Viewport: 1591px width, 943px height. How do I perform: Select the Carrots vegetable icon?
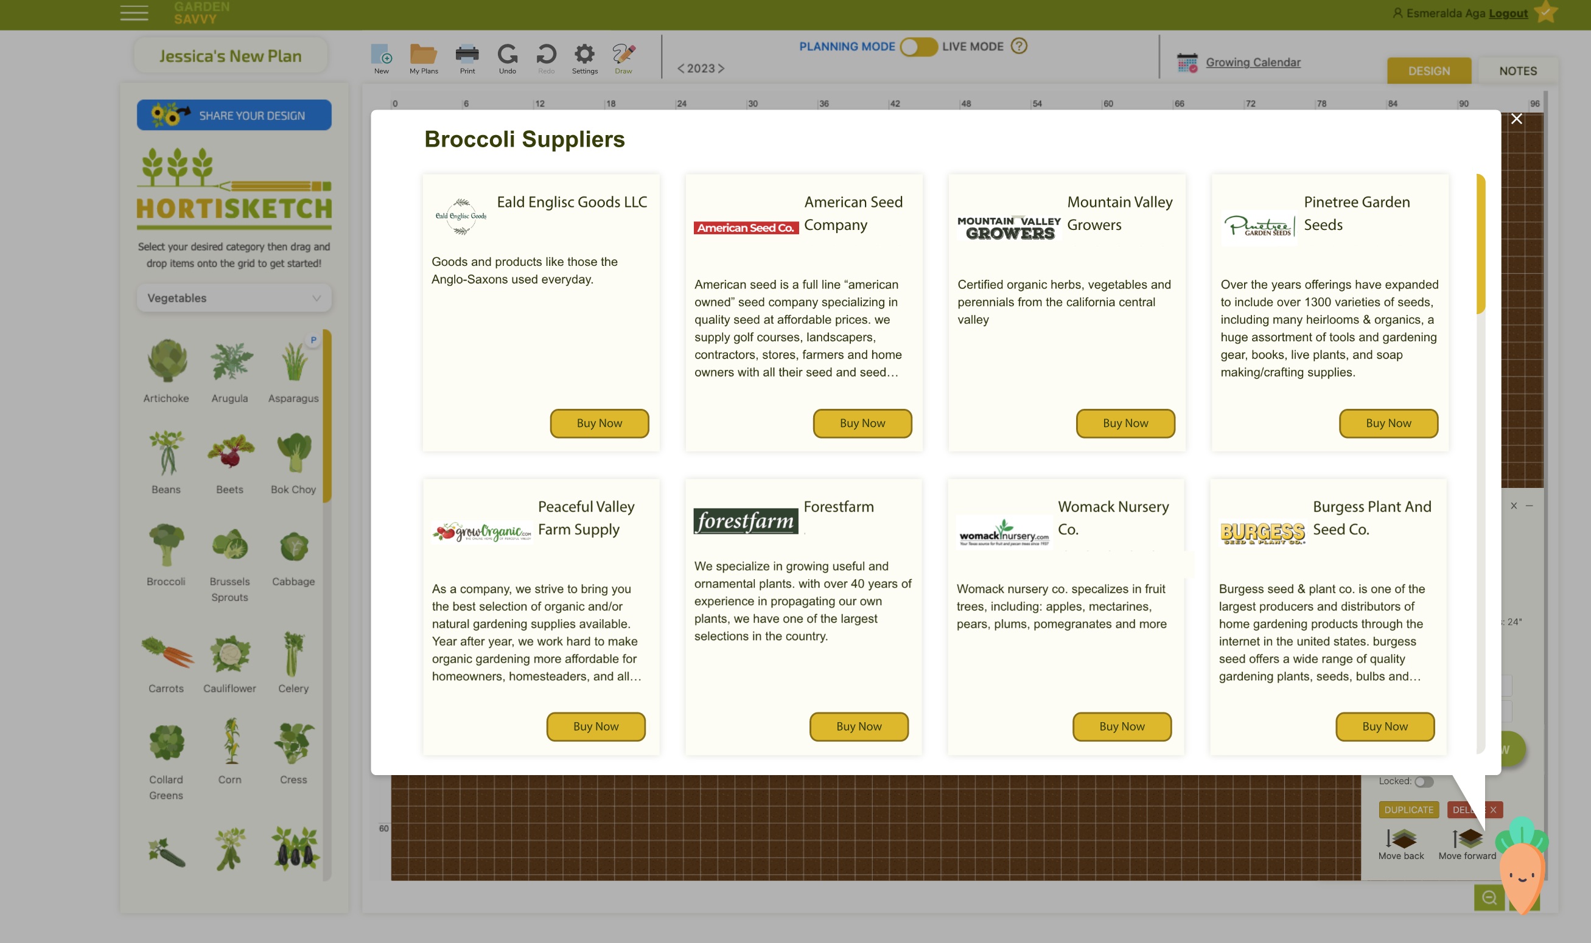(x=168, y=653)
